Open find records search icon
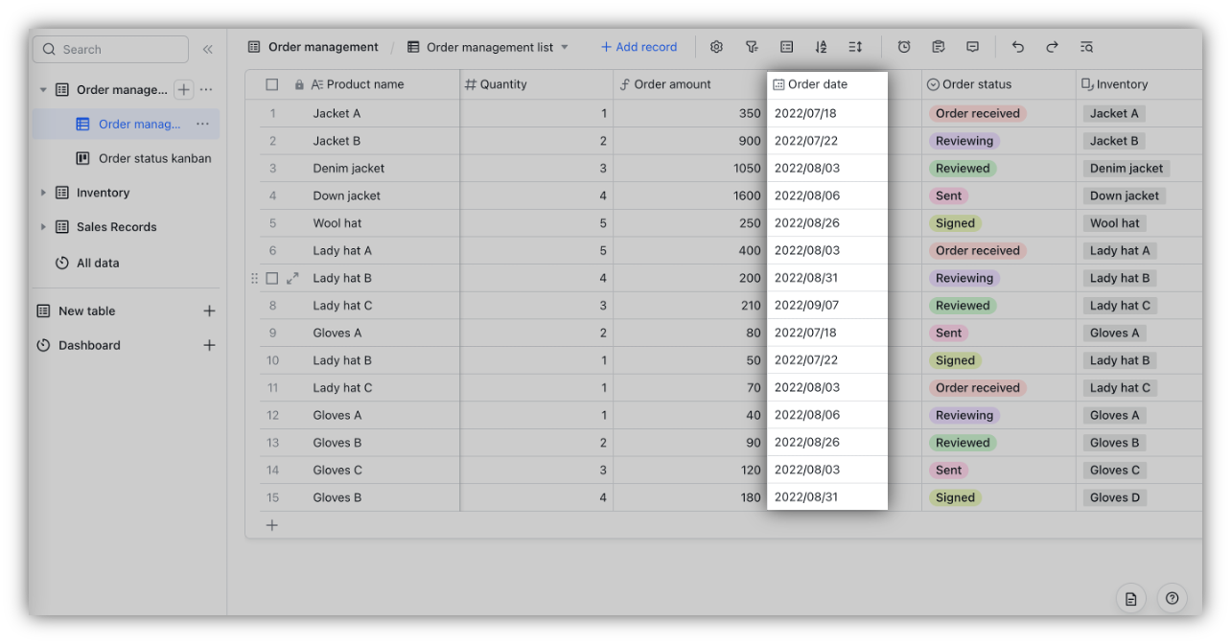Viewport: 1231px width, 644px height. tap(1086, 47)
